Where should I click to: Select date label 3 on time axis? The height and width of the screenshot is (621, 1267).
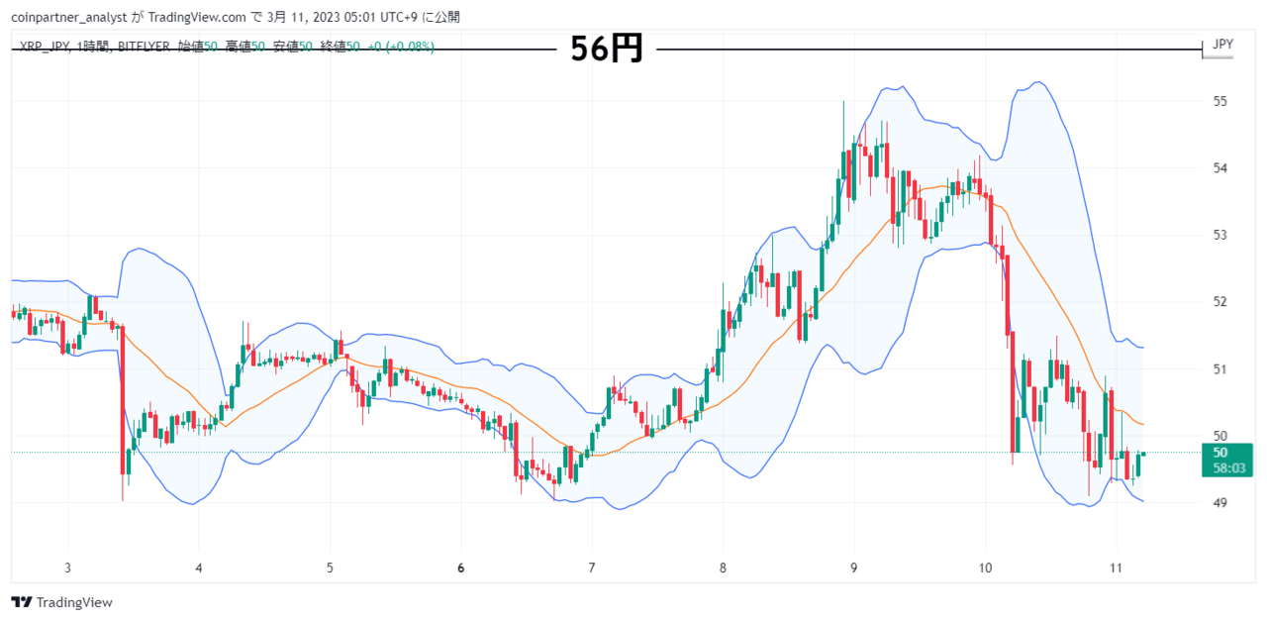tap(68, 569)
